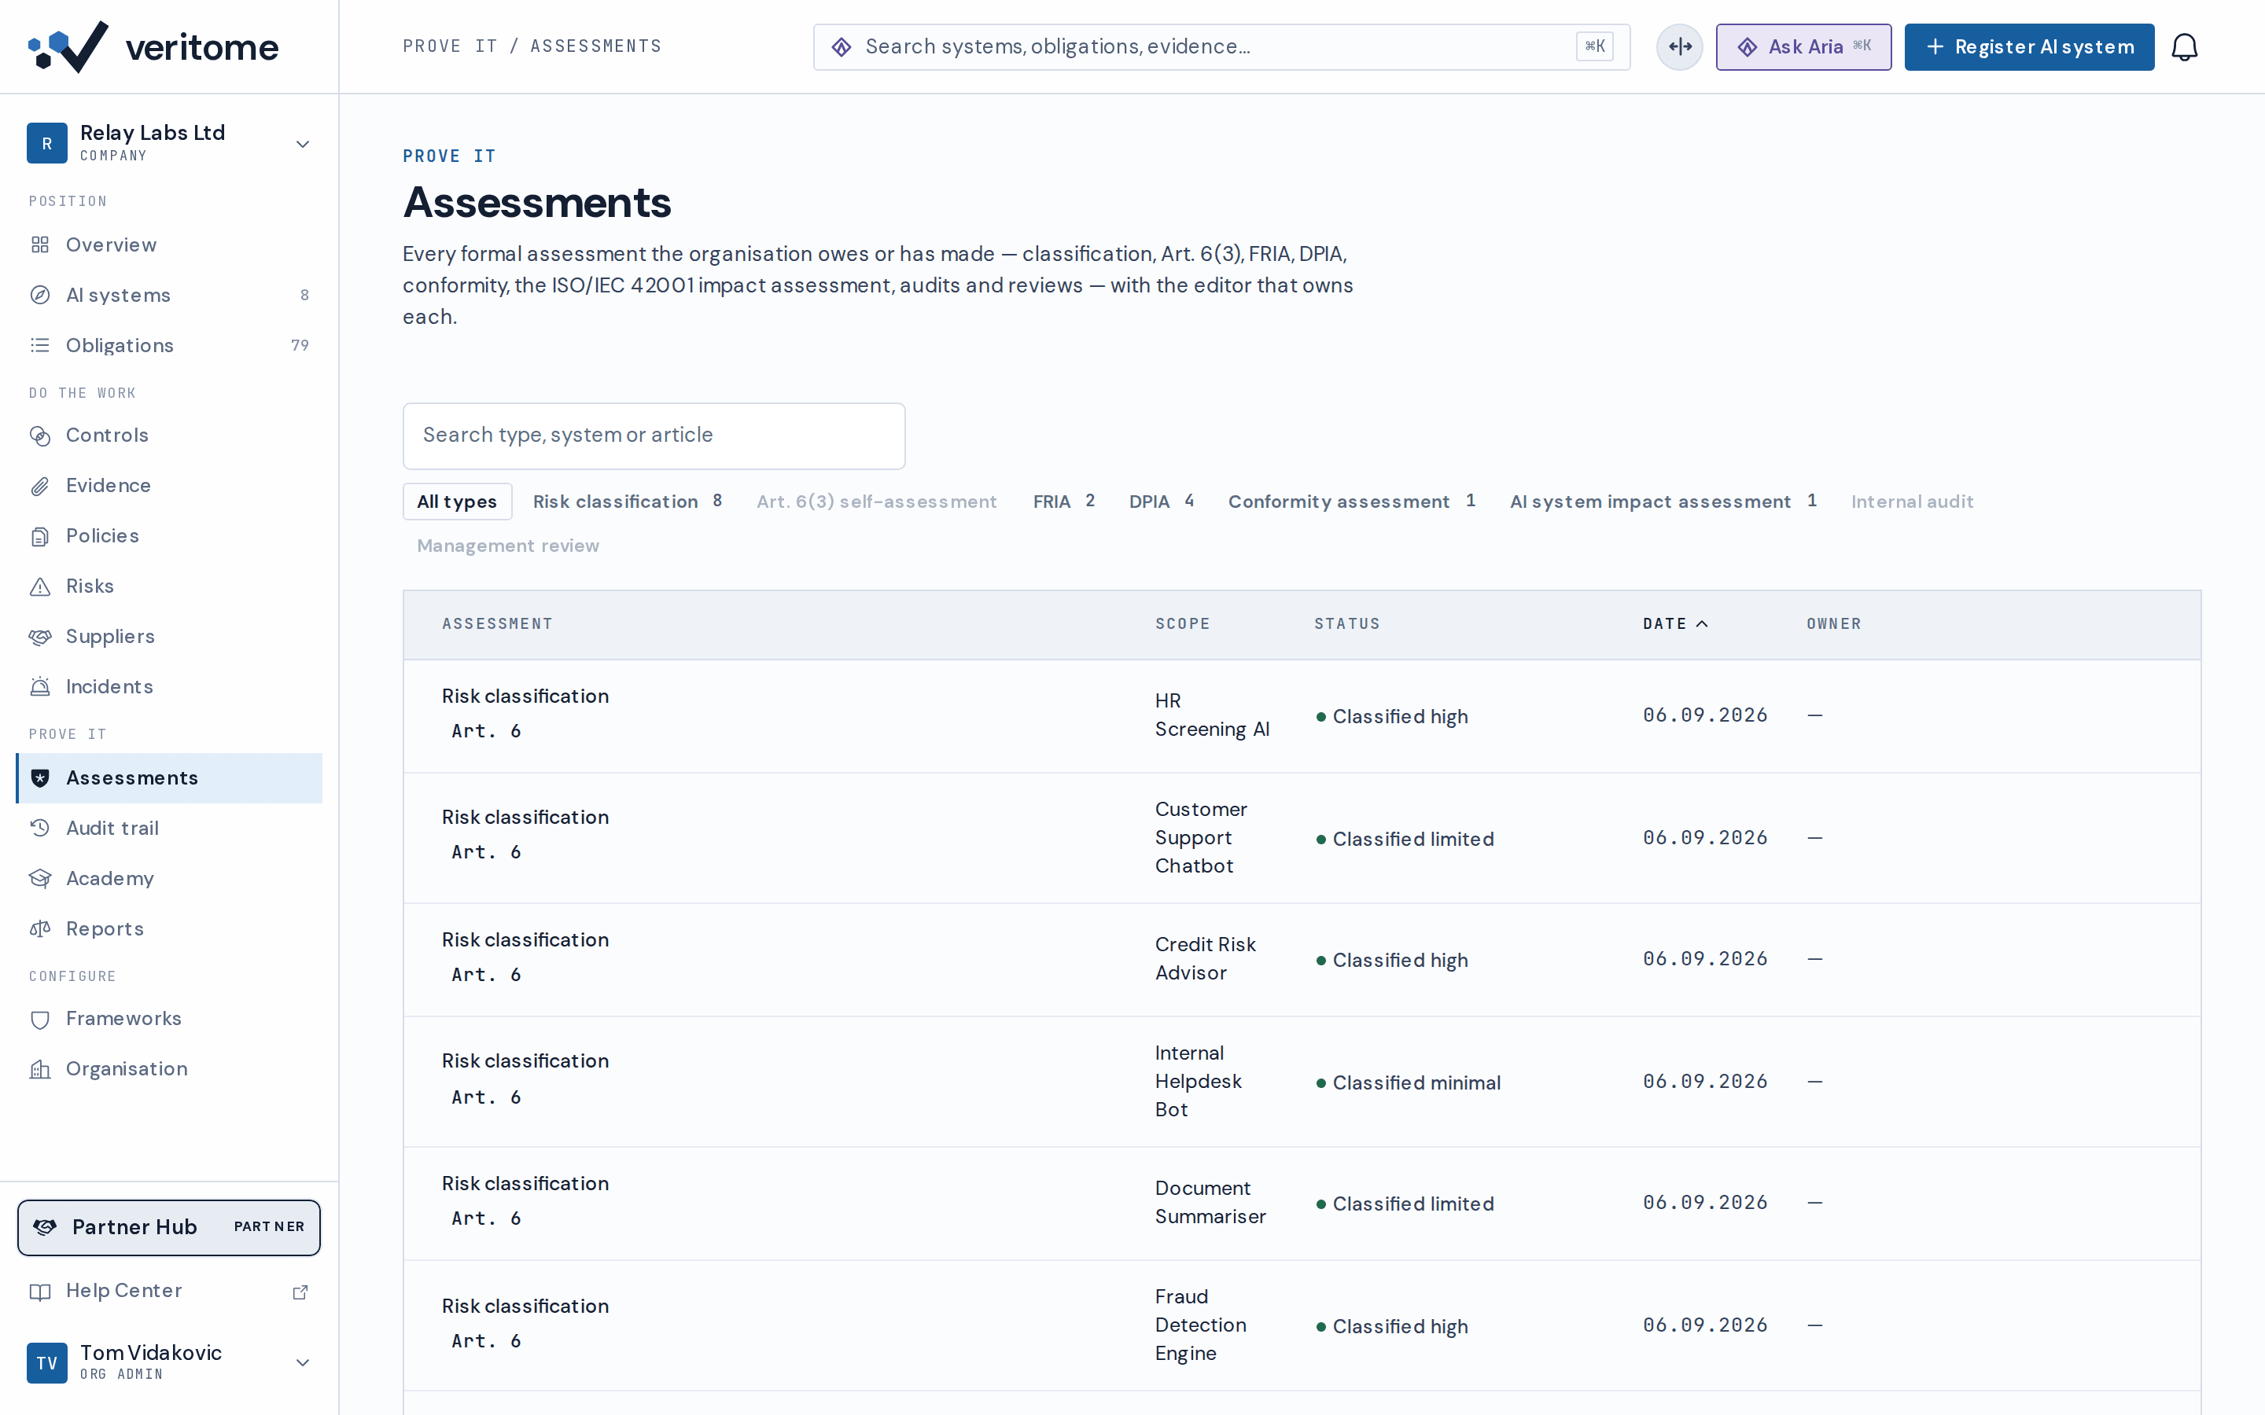This screenshot has height=1415, width=2265.
Task: Filter by Conformity assessment
Action: 1351,502
